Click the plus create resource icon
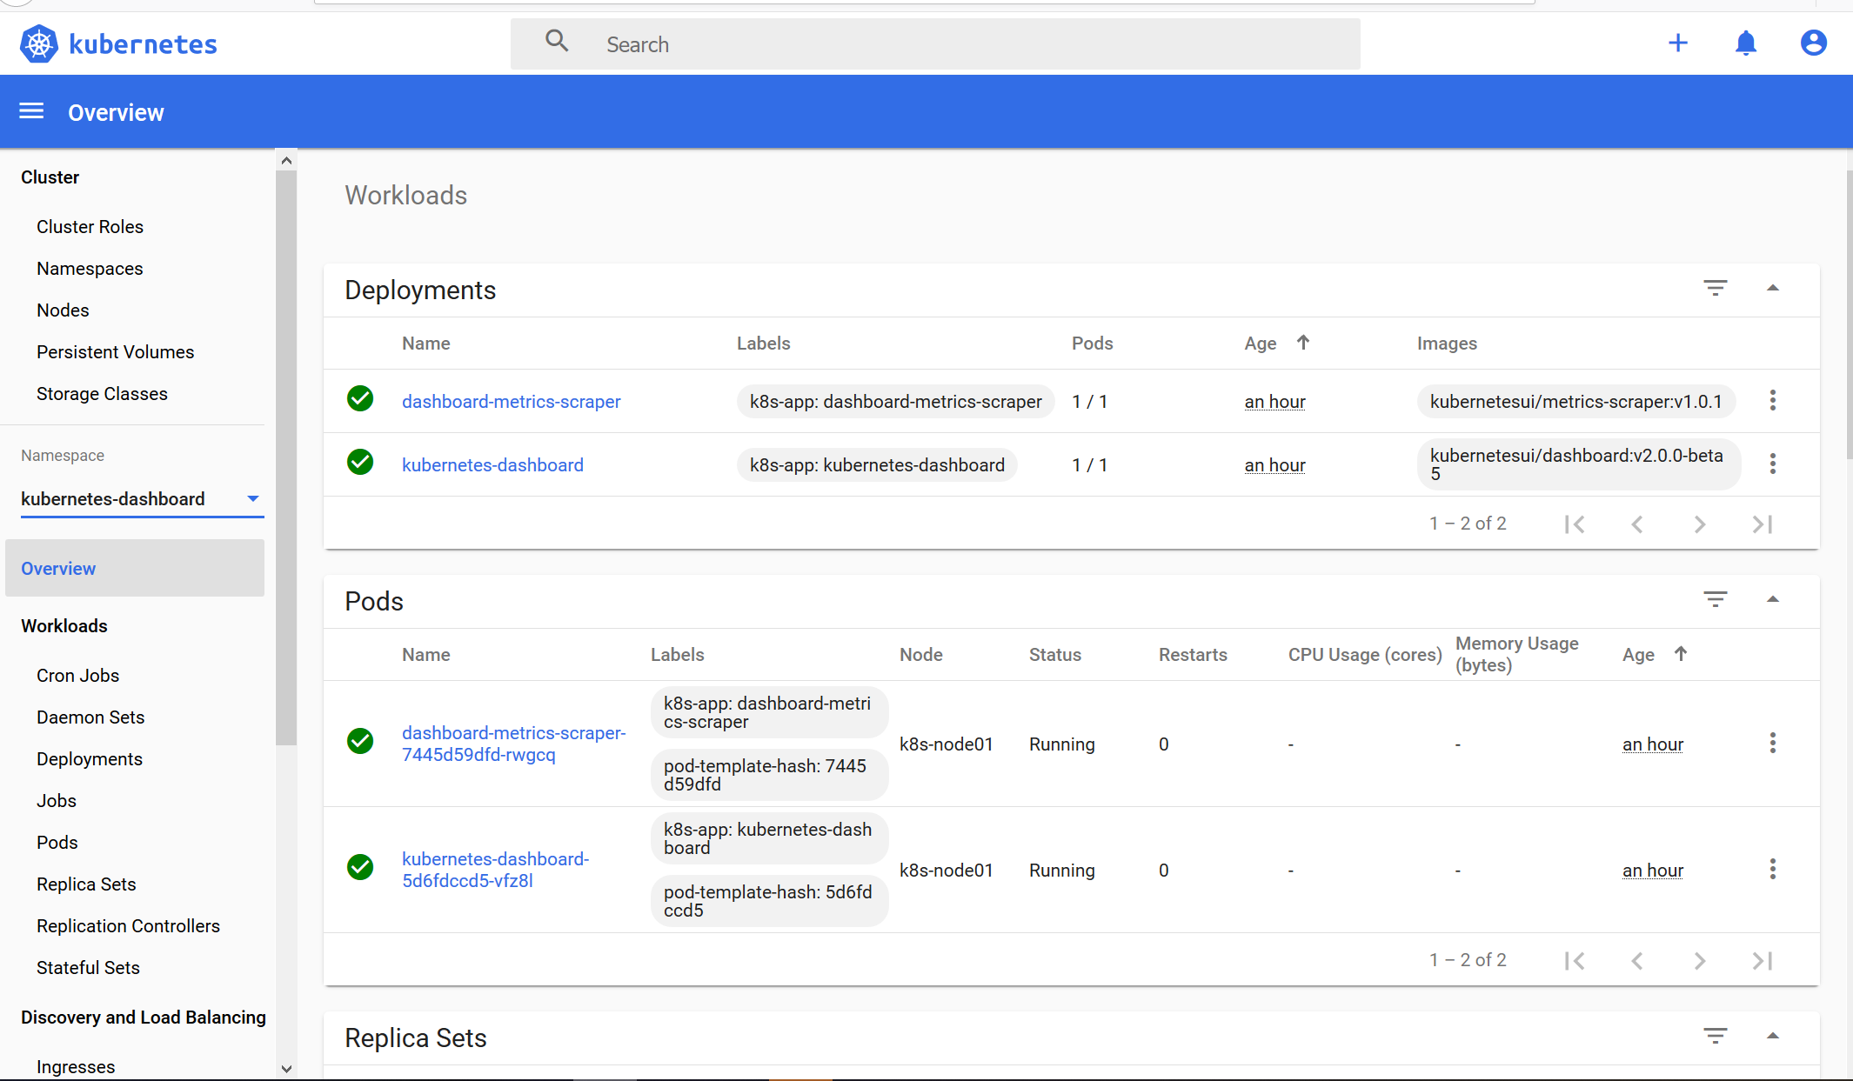The image size is (1853, 1081). 1678,43
